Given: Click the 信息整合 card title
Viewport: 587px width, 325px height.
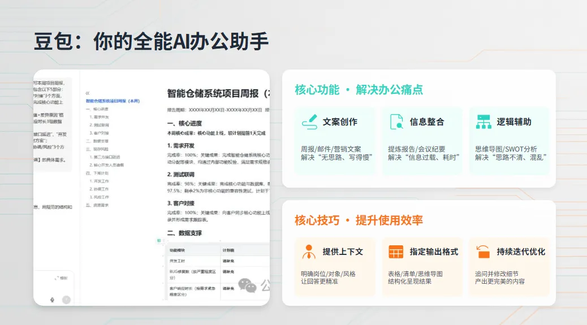Looking at the screenshot, I should pos(427,122).
